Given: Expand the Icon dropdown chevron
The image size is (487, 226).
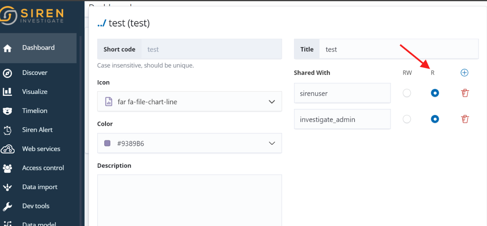Looking at the screenshot, I should 272,102.
